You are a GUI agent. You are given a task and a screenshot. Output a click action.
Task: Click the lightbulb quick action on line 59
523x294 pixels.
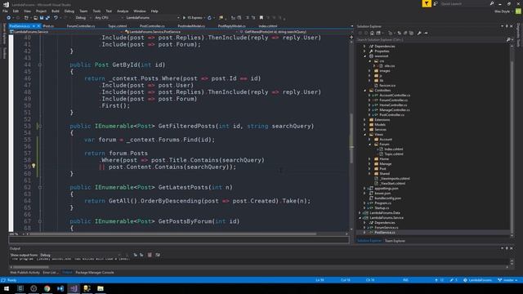[x=34, y=166]
